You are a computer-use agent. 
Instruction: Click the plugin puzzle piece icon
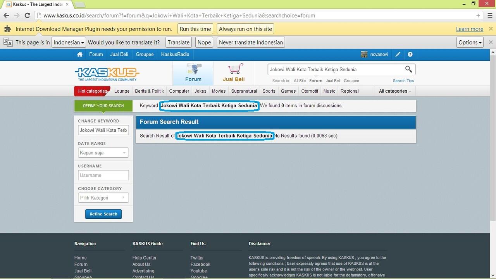pyautogui.click(x=7, y=29)
